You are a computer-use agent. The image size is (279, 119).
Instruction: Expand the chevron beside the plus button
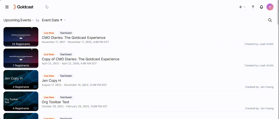pos(244,7)
